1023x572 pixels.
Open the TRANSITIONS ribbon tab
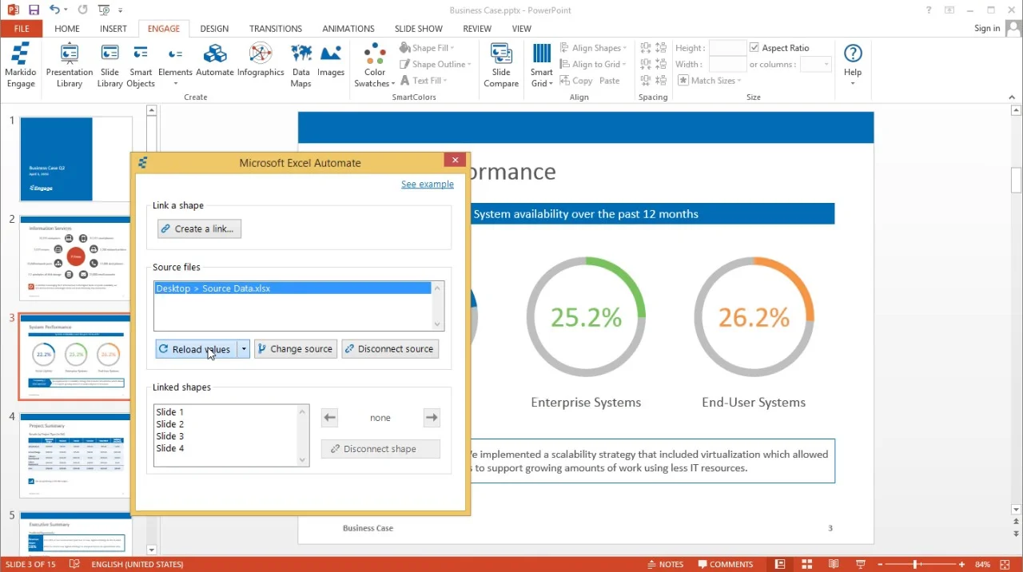275,29
